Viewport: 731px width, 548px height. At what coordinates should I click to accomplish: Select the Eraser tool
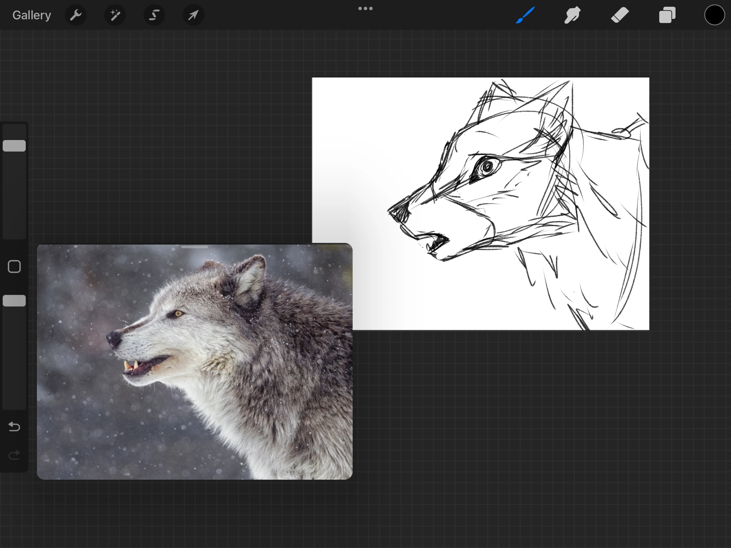click(x=620, y=15)
